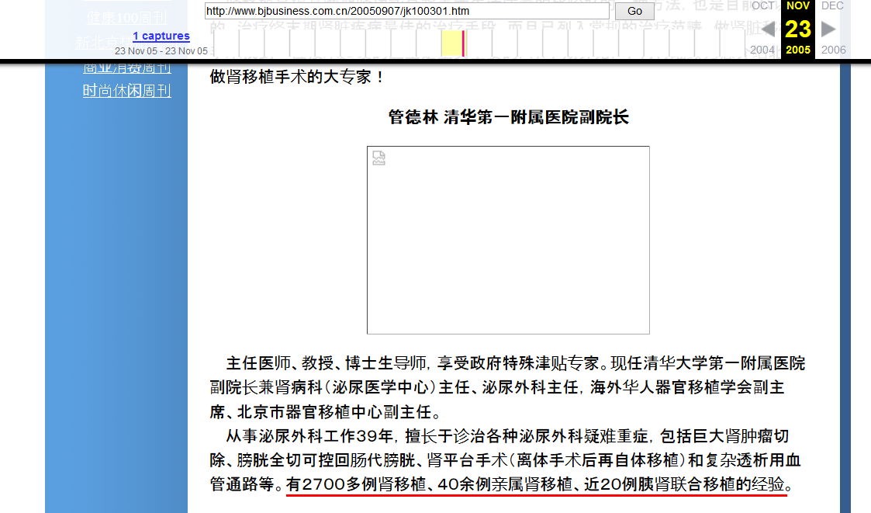Image resolution: width=871 pixels, height=513 pixels.
Task: Click the red-underlined text about 2700多例肾移植
Action: [x=536, y=485]
